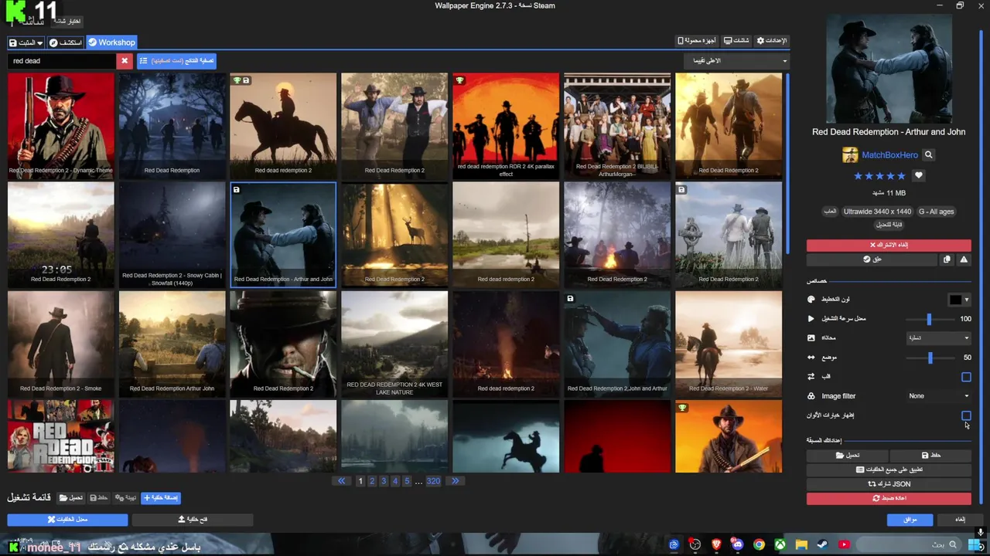Click Windows Start button
Image resolution: width=990 pixels, height=556 pixels.
(x=975, y=544)
